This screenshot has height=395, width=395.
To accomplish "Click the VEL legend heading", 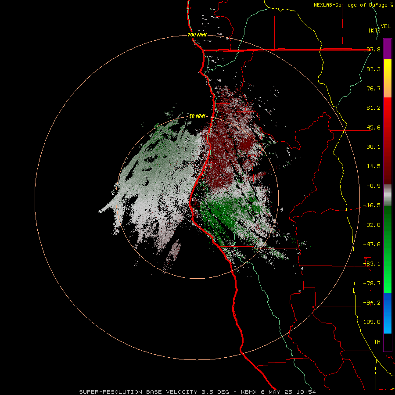I will point(385,26).
